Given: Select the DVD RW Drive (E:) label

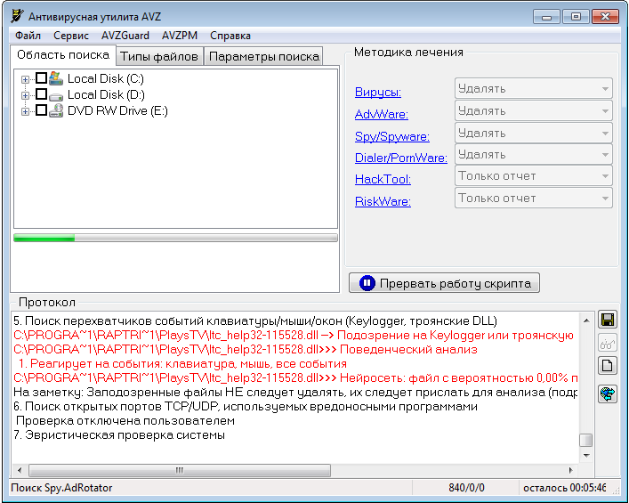Looking at the screenshot, I should click(117, 110).
